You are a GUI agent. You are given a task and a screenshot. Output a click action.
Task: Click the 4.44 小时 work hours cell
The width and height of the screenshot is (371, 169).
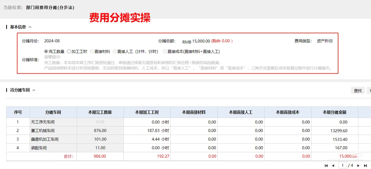pyautogui.click(x=147, y=139)
